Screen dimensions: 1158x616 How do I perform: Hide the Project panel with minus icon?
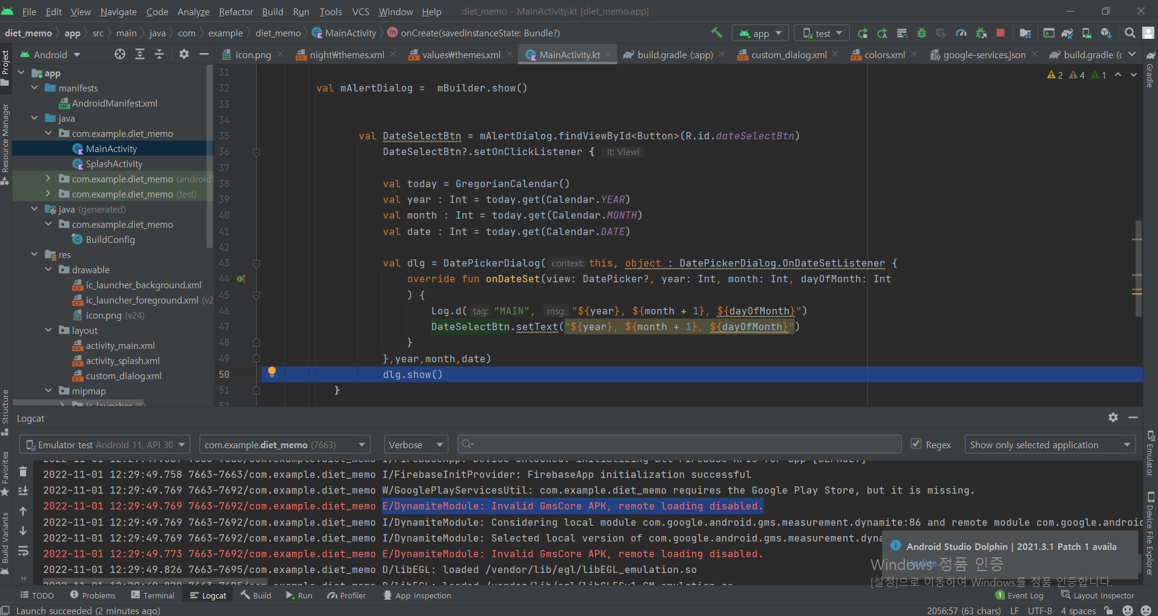tap(204, 55)
